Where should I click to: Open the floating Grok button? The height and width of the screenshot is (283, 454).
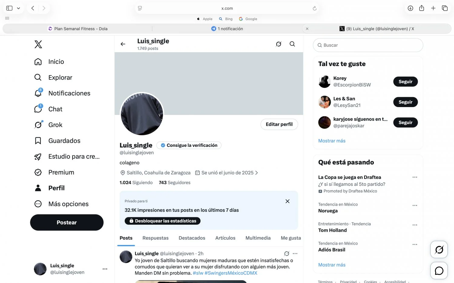(439, 250)
